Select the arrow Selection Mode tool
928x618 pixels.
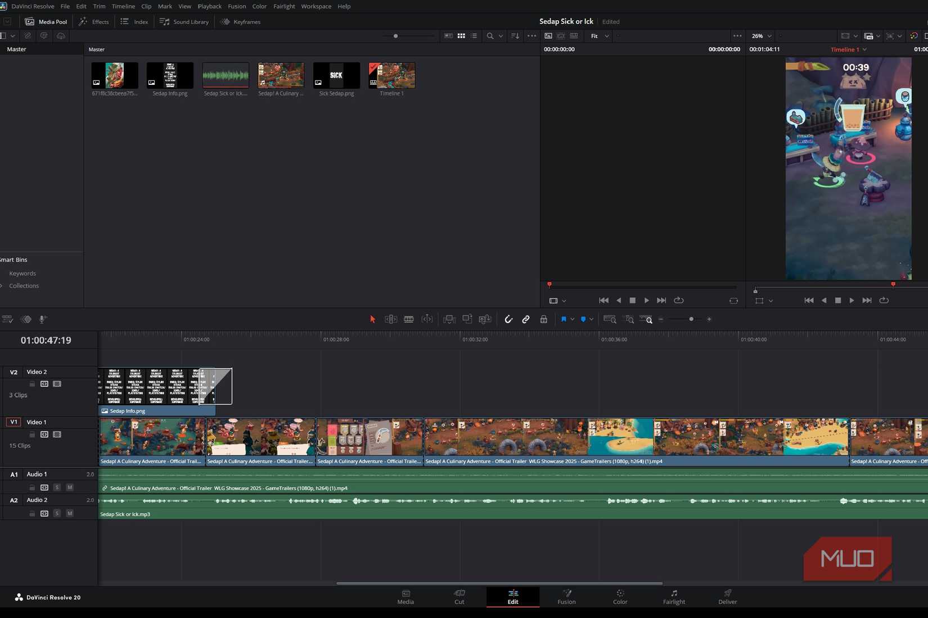tap(372, 319)
